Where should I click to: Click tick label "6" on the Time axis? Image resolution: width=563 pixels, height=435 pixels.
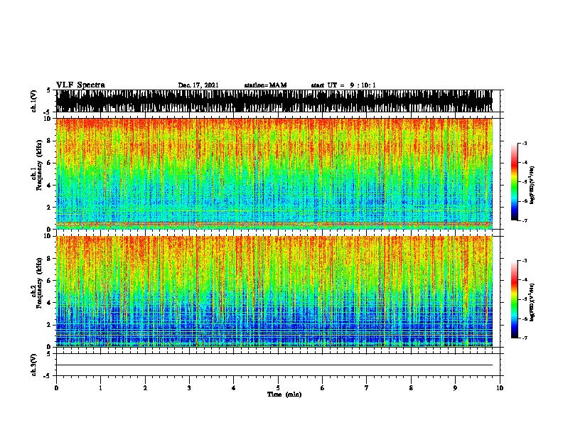[323, 387]
